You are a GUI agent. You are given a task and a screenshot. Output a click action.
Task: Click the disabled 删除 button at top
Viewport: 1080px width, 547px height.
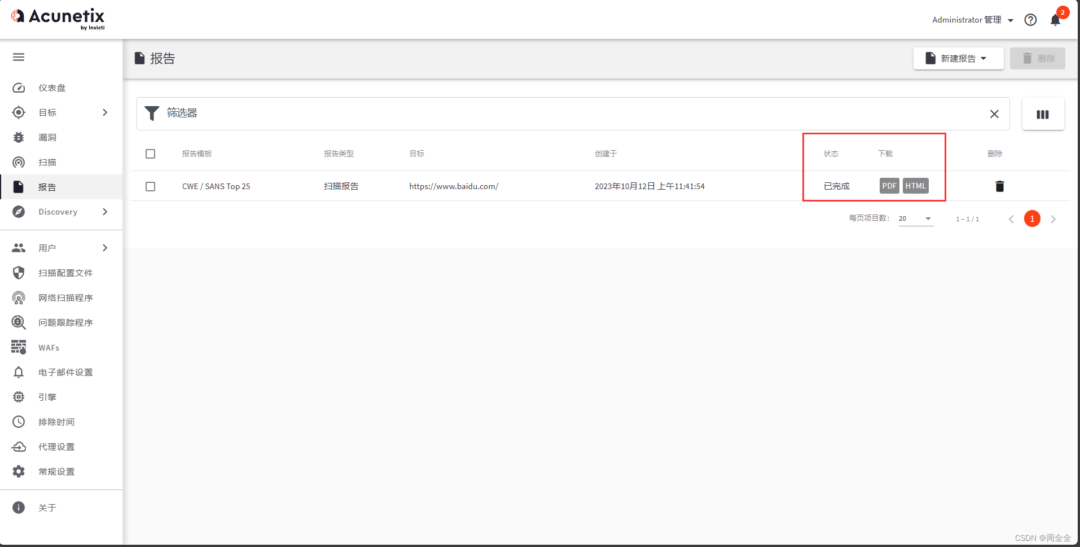1037,58
